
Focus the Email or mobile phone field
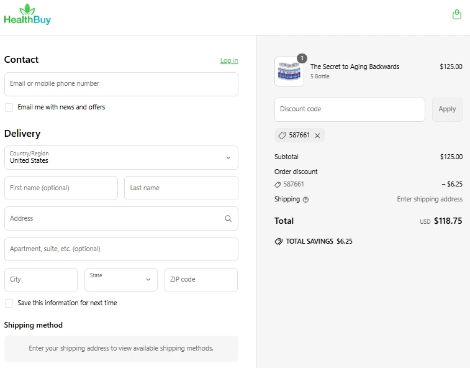[122, 84]
